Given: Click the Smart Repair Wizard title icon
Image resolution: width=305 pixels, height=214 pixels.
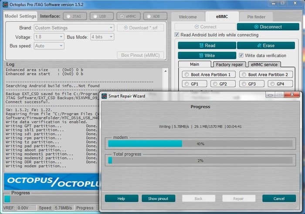Looking at the screenshot, I should (x=105, y=96).
